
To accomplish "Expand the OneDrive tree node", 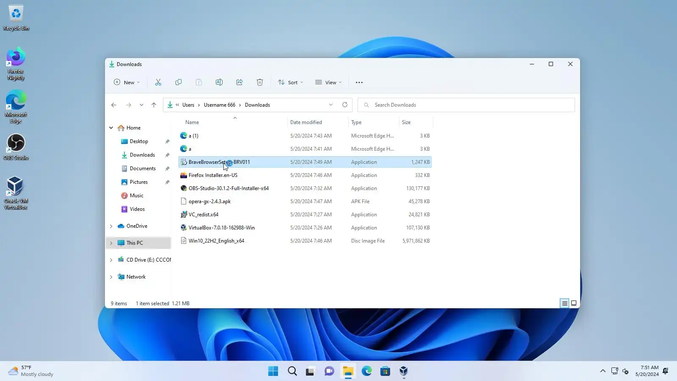I will [111, 226].
